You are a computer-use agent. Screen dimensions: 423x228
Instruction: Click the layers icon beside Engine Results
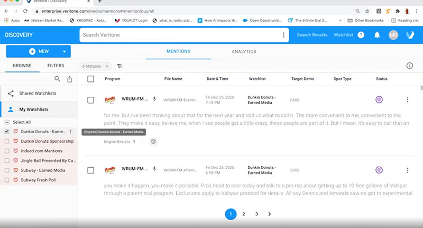click(x=153, y=142)
